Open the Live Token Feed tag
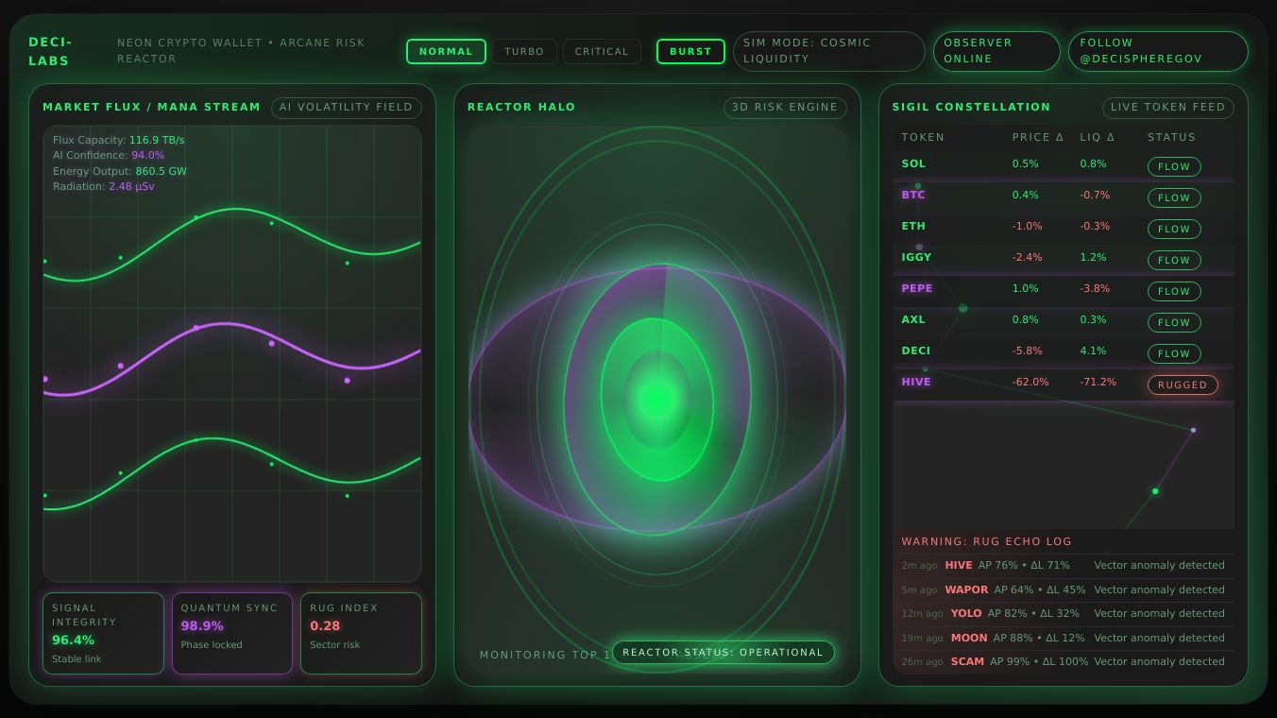 pos(1167,108)
